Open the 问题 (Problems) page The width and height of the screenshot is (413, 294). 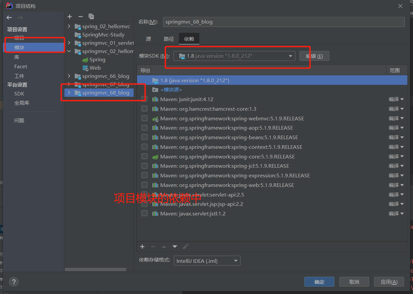[x=19, y=121]
